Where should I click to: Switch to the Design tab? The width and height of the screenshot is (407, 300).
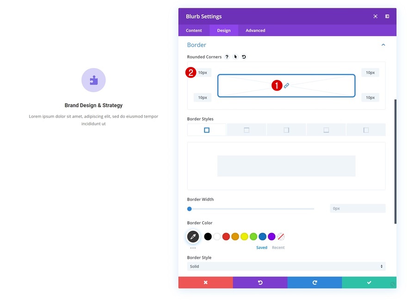coord(224,31)
